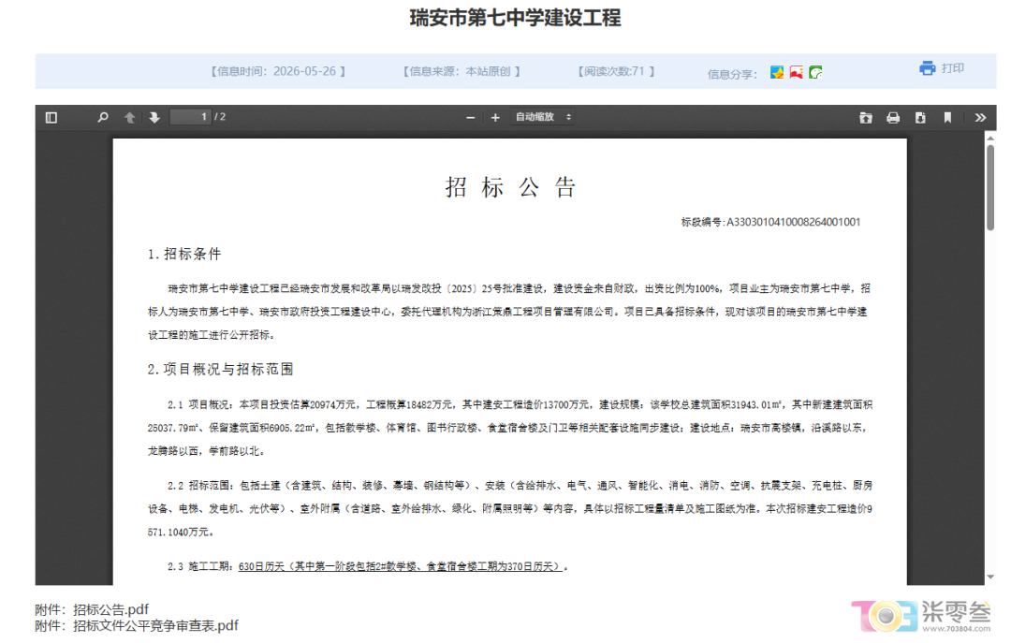Viewport: 1011px width, 643px height.
Task: Open the 招标文件公平竞争审查表.pdf attachment
Action: (155, 625)
